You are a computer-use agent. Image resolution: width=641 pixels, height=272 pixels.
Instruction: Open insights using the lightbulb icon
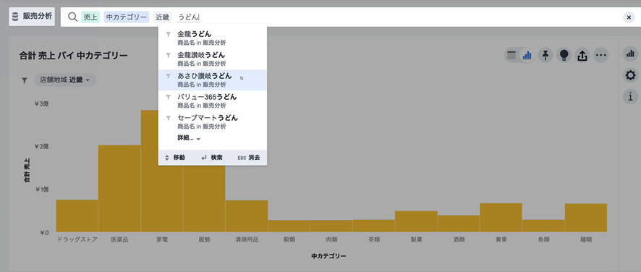click(x=564, y=55)
